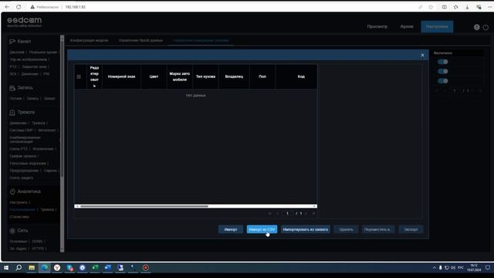Open the Windows notification center

pyautogui.click(x=487, y=268)
